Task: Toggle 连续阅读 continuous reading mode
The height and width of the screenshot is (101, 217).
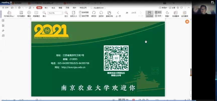Action: coord(149,13)
